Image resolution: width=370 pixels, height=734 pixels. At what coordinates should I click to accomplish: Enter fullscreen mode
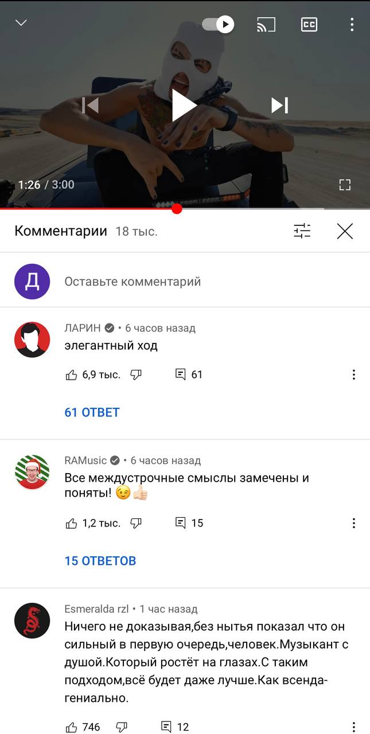coord(345,185)
